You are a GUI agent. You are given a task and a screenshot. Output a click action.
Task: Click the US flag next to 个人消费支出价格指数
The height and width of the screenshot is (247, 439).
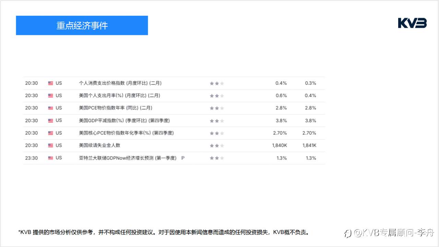tap(50, 83)
